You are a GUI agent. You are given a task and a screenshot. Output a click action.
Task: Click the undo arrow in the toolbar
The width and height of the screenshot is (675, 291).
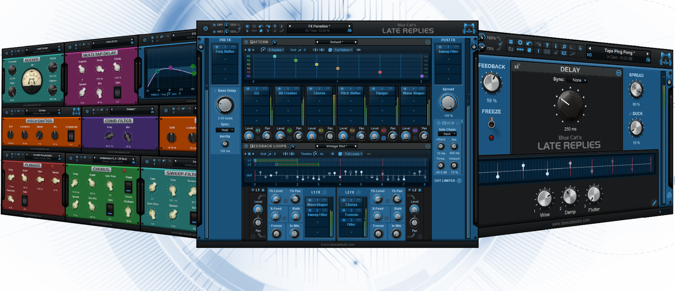(x=261, y=26)
